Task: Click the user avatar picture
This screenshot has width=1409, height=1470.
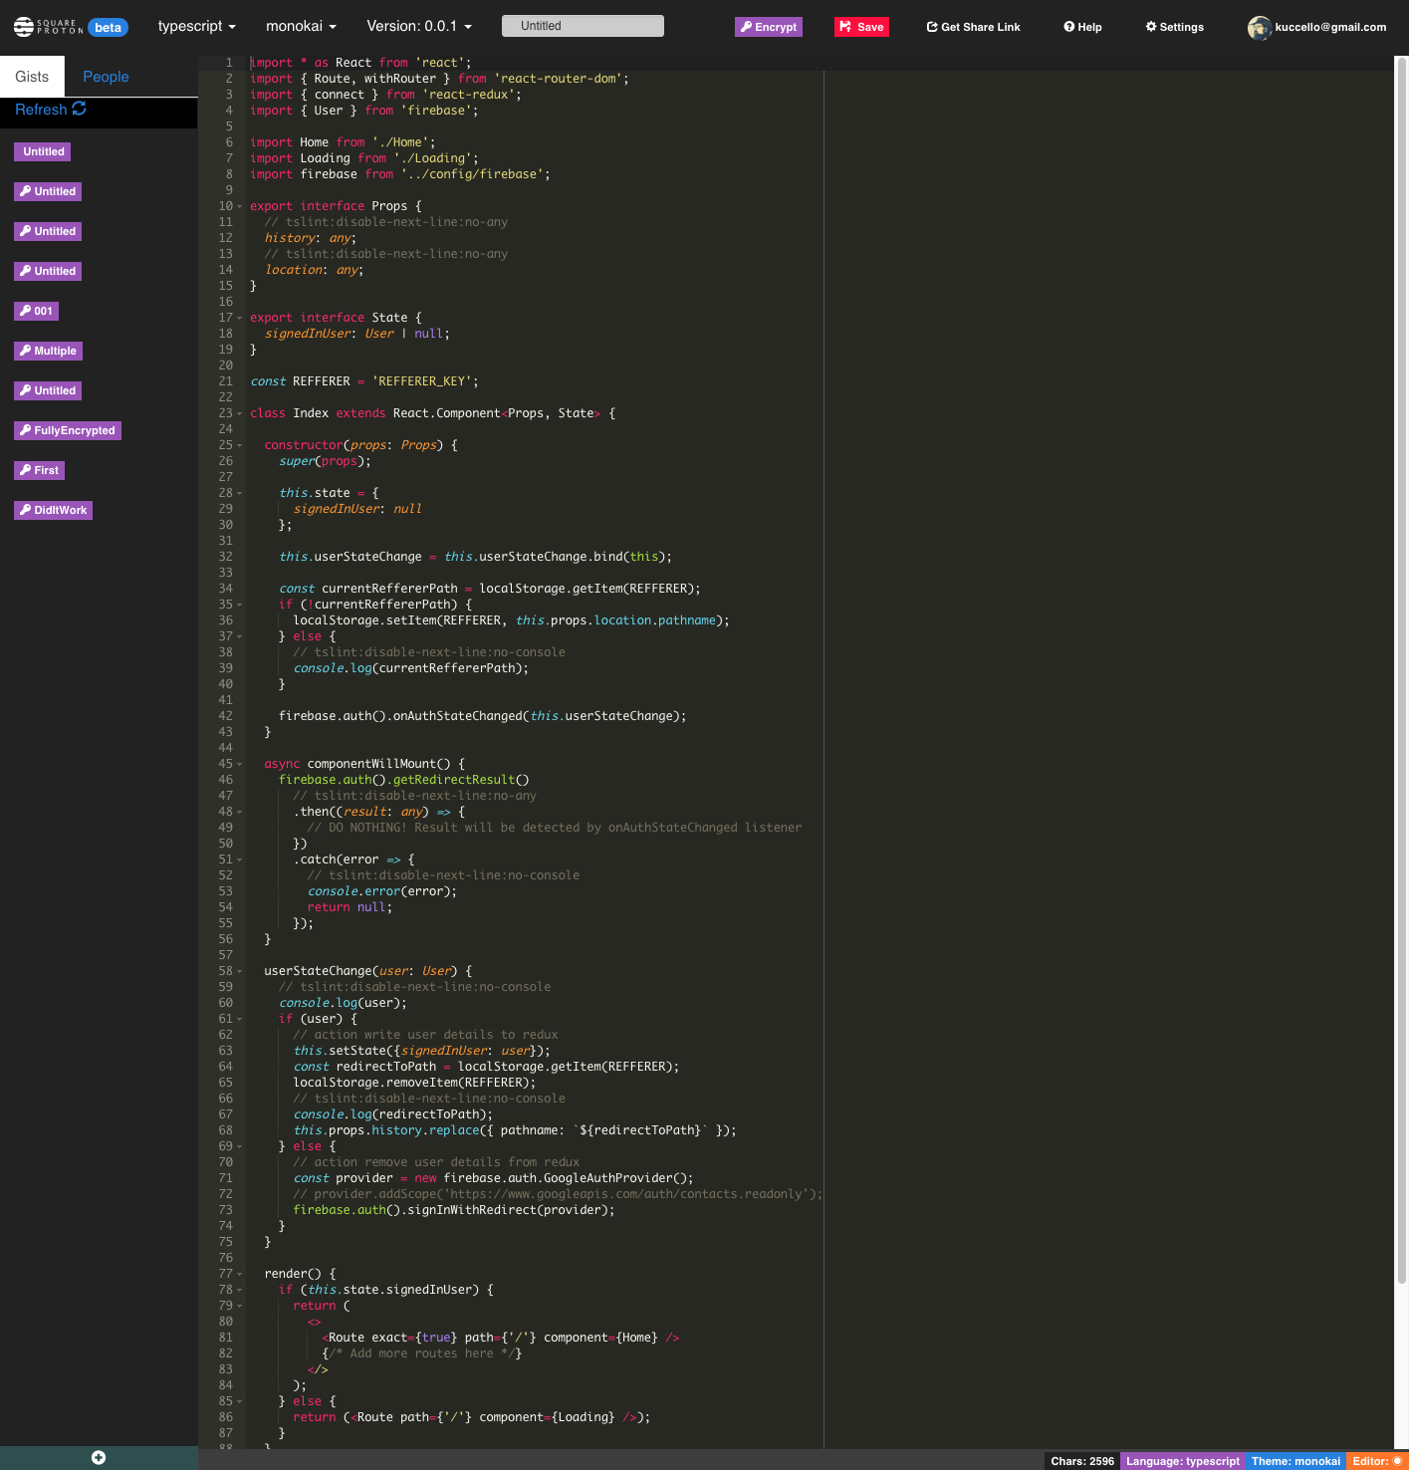Action: (1259, 28)
